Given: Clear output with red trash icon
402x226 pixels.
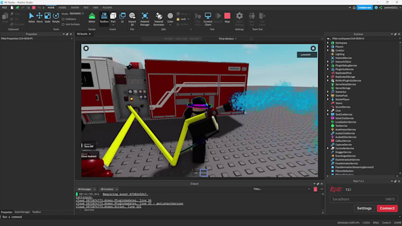Looking at the screenshot, I should [315, 189].
